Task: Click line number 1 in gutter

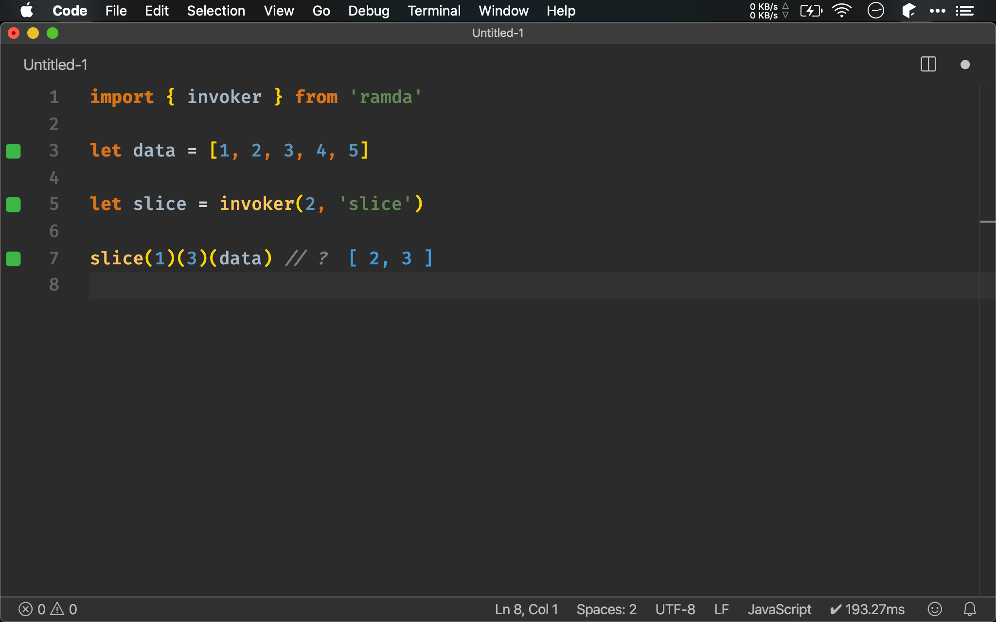Action: [x=54, y=97]
